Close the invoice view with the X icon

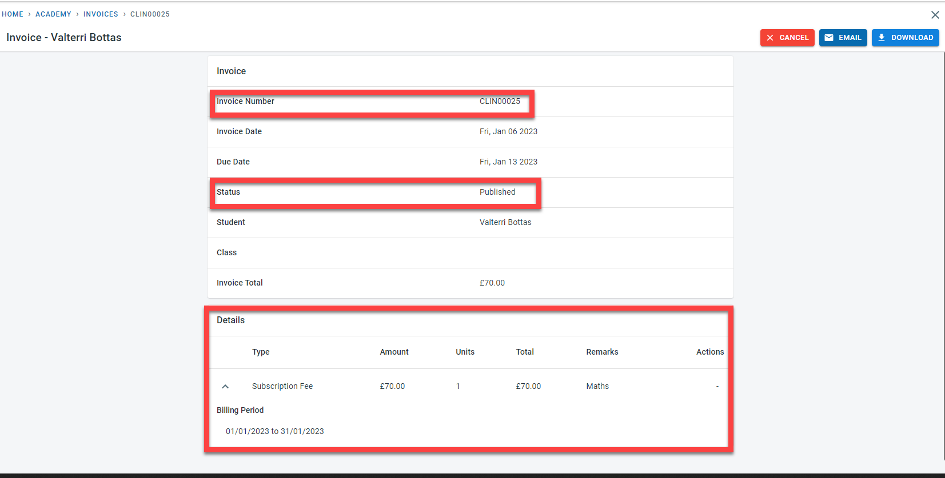coord(935,15)
